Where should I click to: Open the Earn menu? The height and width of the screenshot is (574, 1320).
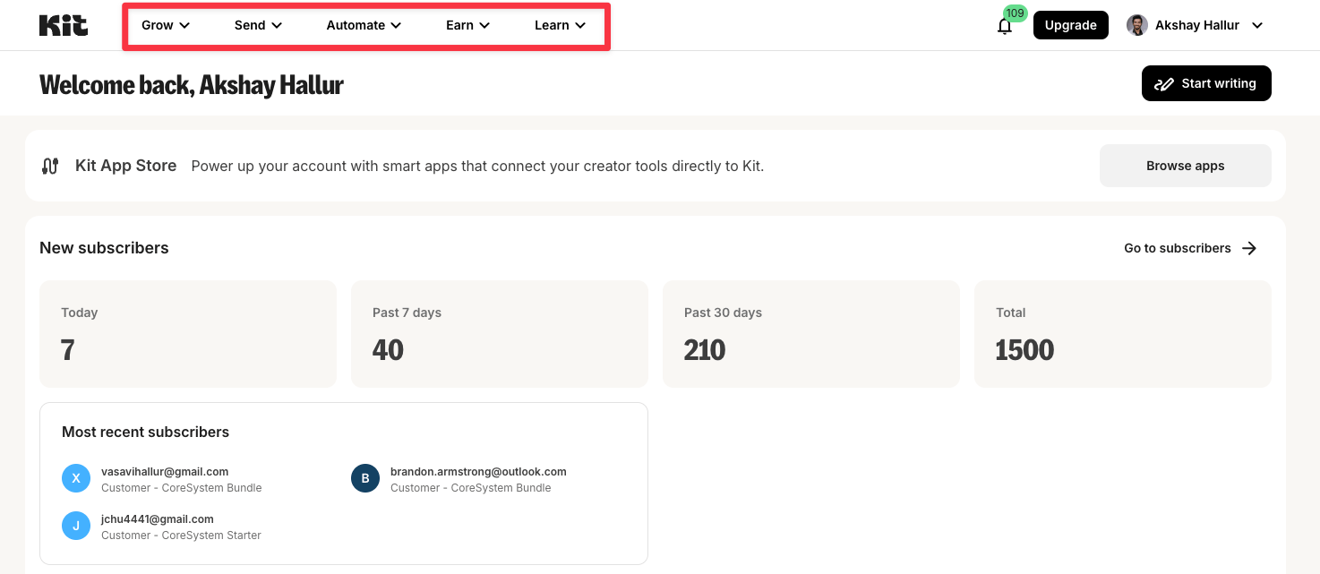(467, 25)
